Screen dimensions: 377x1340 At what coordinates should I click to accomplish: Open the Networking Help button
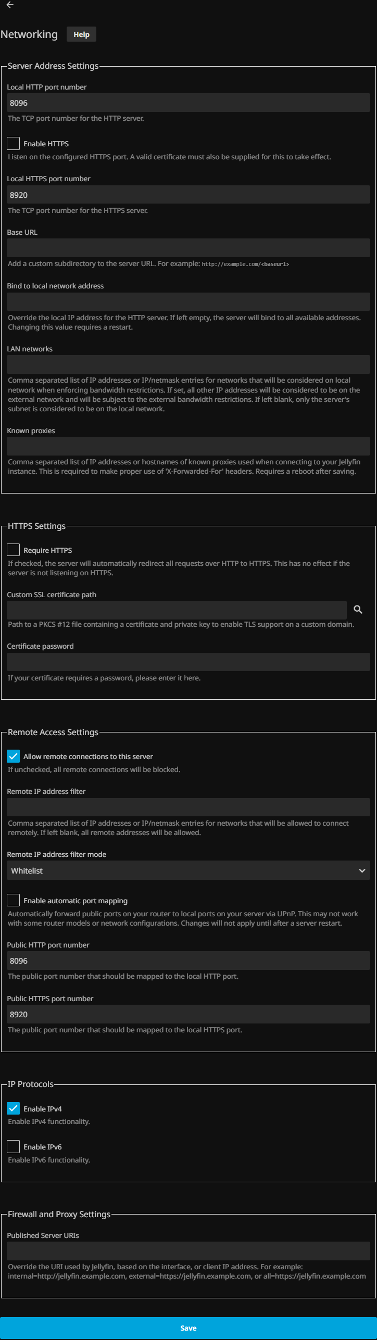(81, 34)
